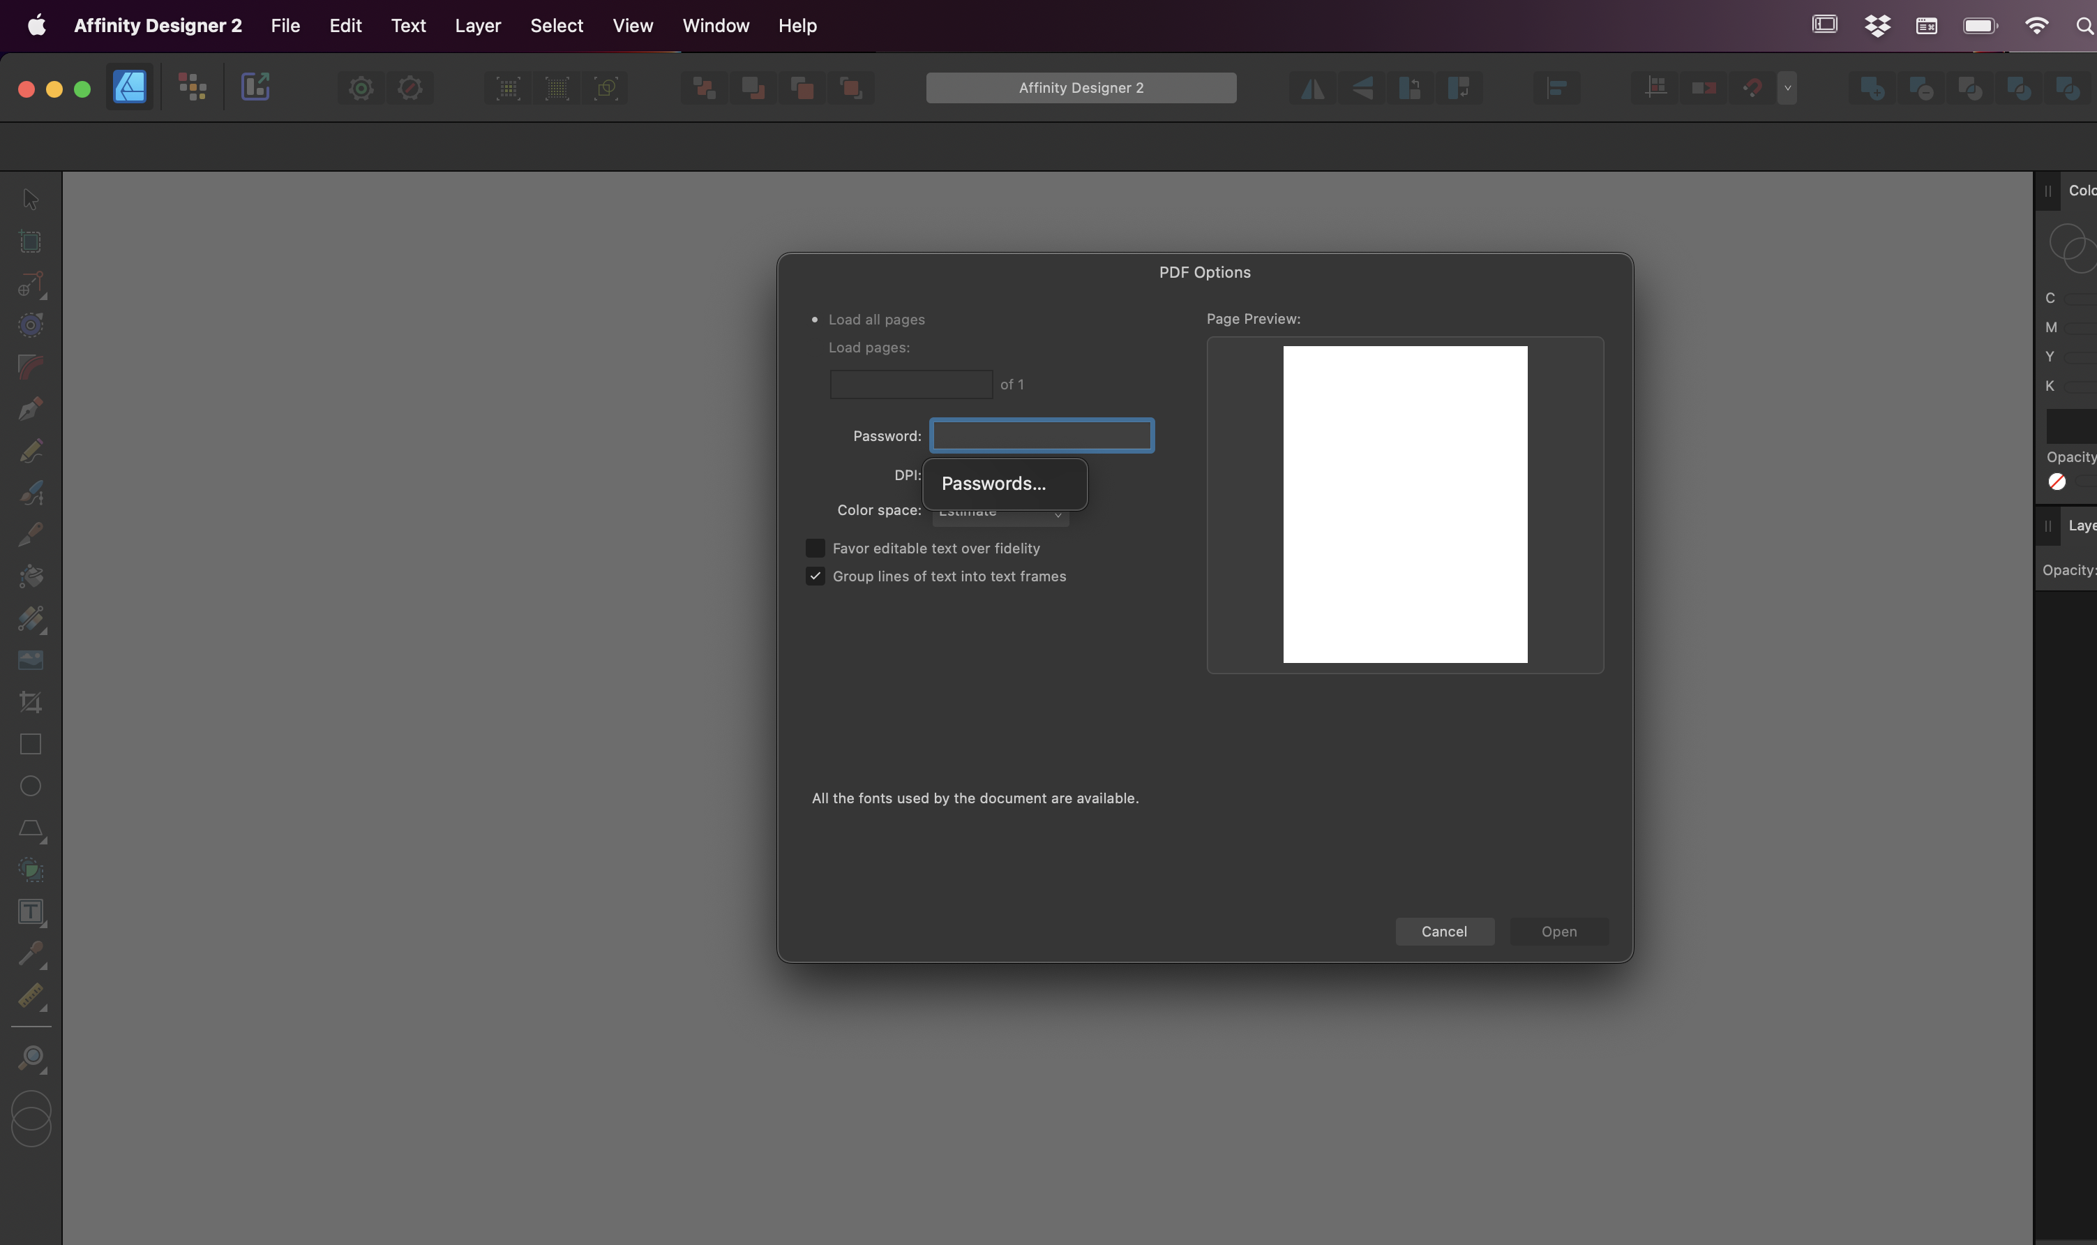Select the Pen tool
Viewport: 2097px width, 1245px height.
(x=30, y=408)
